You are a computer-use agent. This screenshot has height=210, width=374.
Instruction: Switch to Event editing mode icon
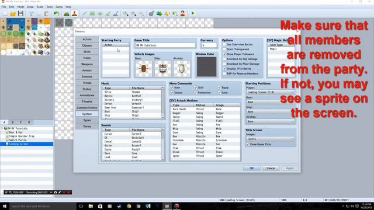click(x=74, y=13)
